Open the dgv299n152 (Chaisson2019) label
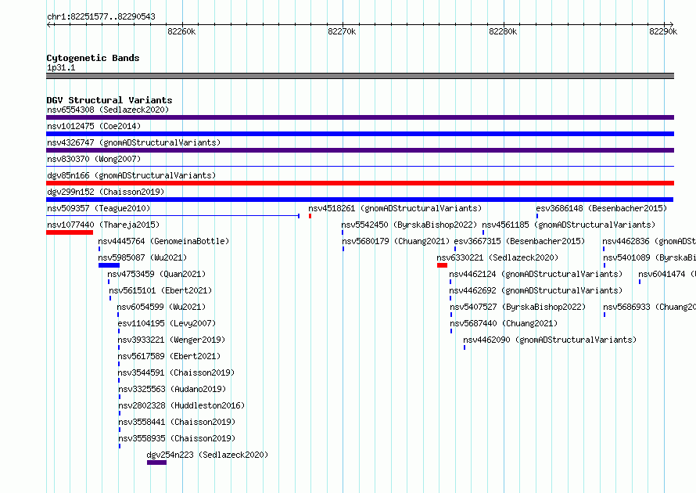The width and height of the screenshot is (696, 493). (106, 192)
